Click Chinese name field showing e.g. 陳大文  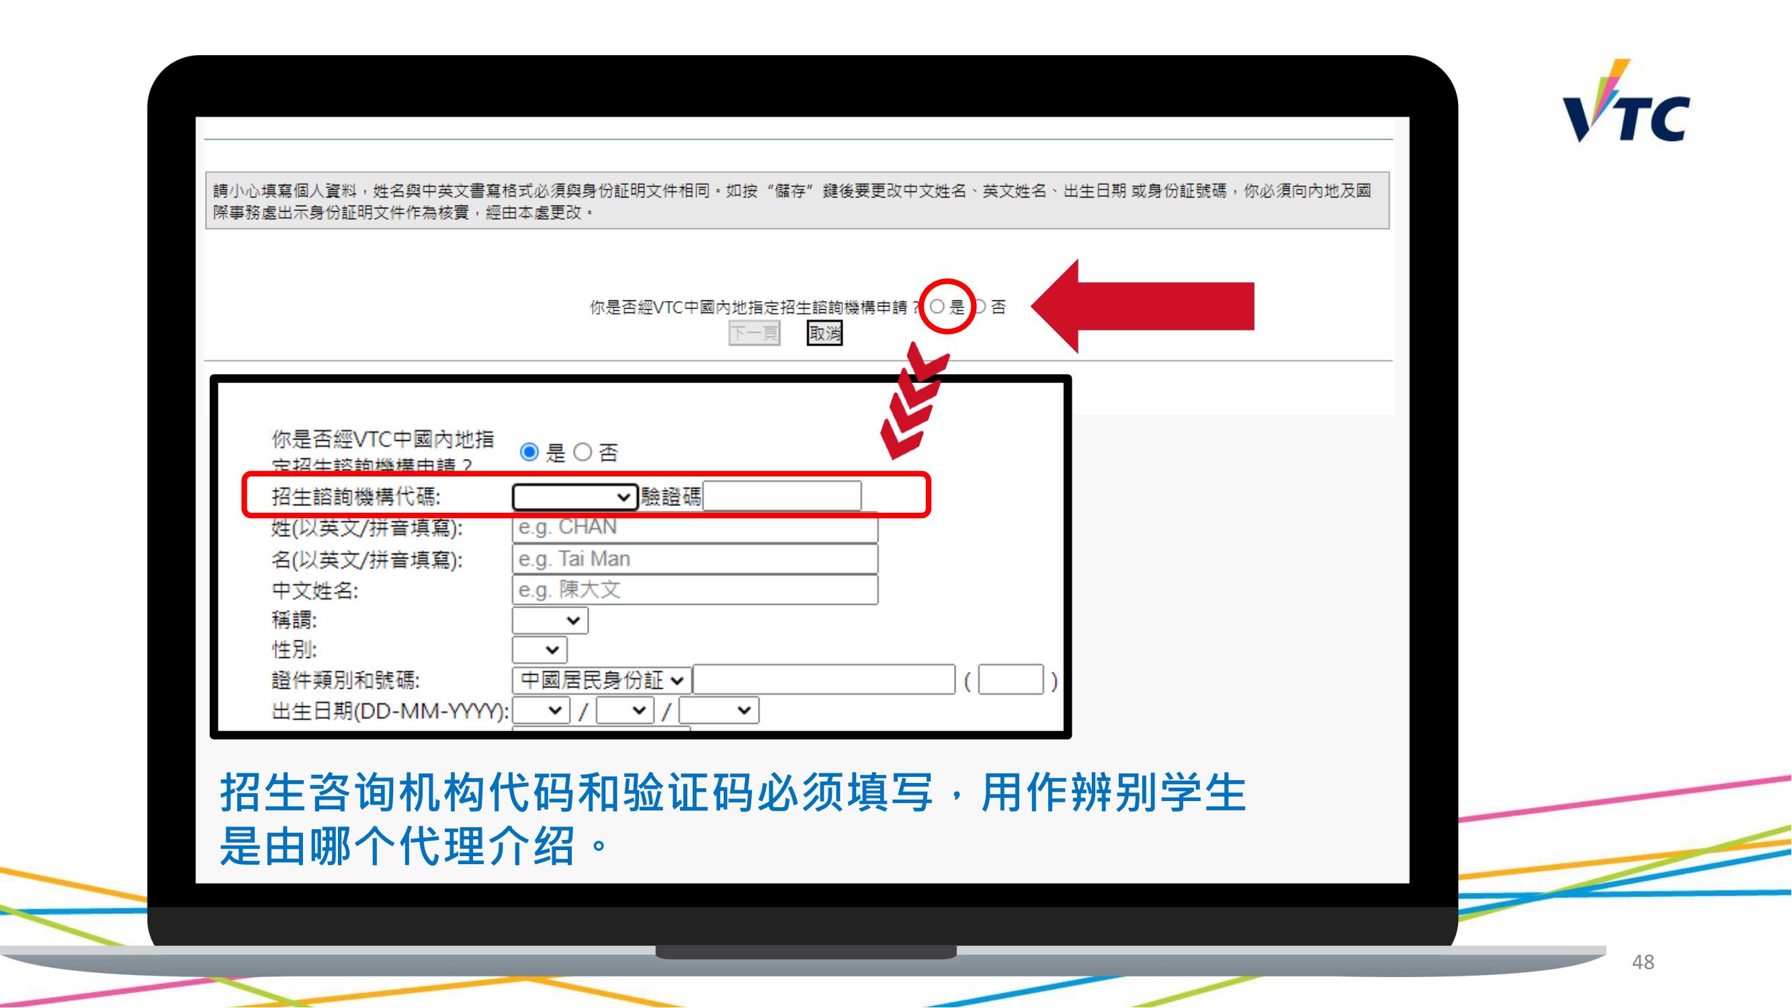[695, 590]
